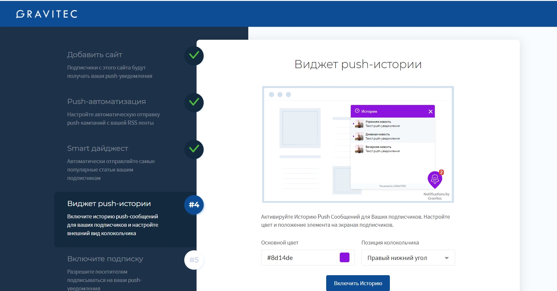
Task: Click the purple color swatch
Action: tap(345, 257)
